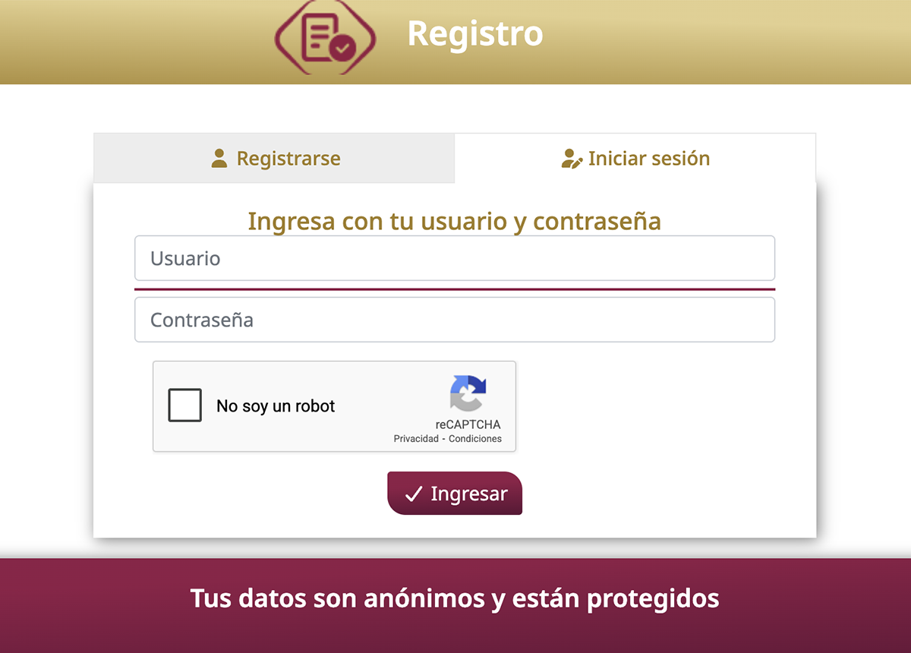Click the "Ingresa con tu usuario y contraseña" heading
Viewport: 911px width, 653px height.
(x=454, y=221)
